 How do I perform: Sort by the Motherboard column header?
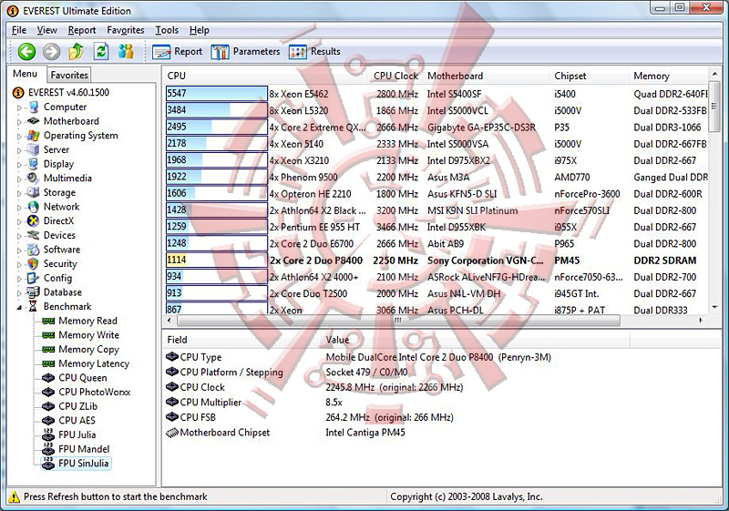pyautogui.click(x=487, y=77)
